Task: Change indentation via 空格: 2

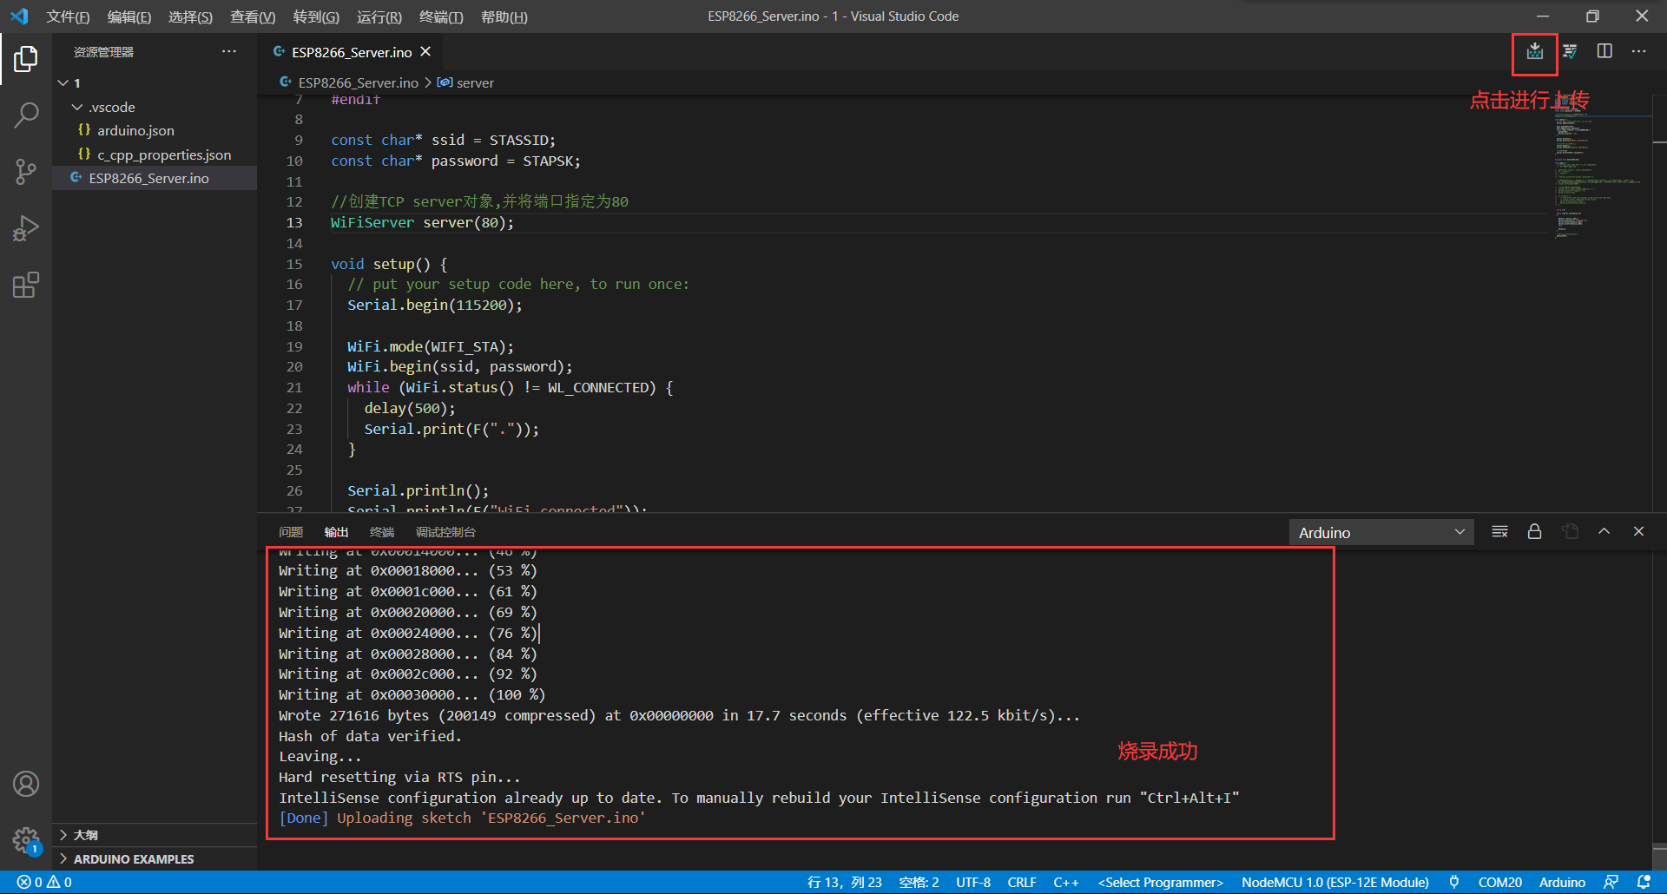Action: 919,883
